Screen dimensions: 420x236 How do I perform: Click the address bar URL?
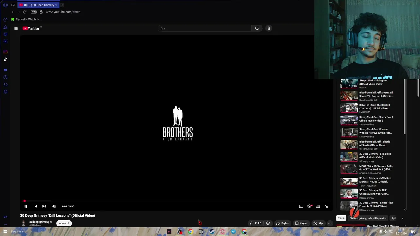(63, 12)
